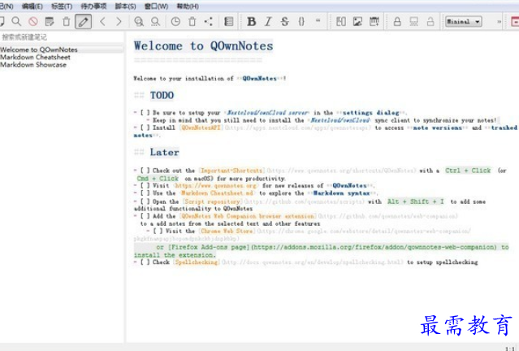Viewport: 519px width, 351px height.
Task: Toggle the first padlock icon in the toolbar
Action: [398, 21]
